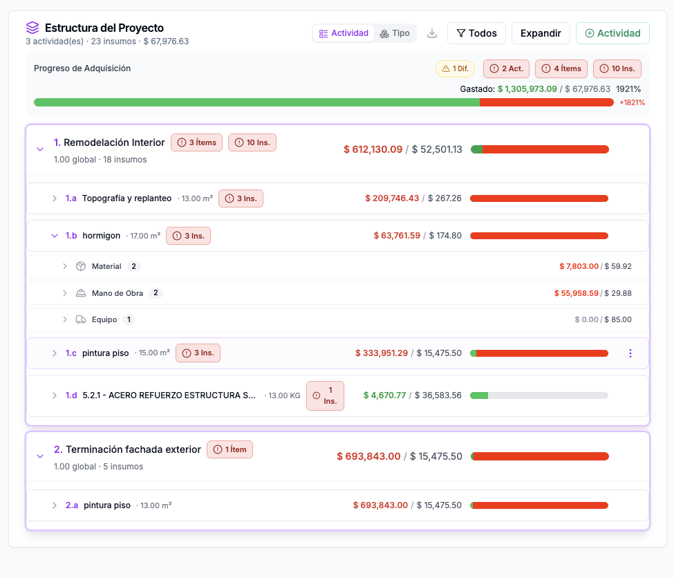The image size is (674, 578).
Task: Enable the Actividad view mode
Action: click(x=344, y=32)
